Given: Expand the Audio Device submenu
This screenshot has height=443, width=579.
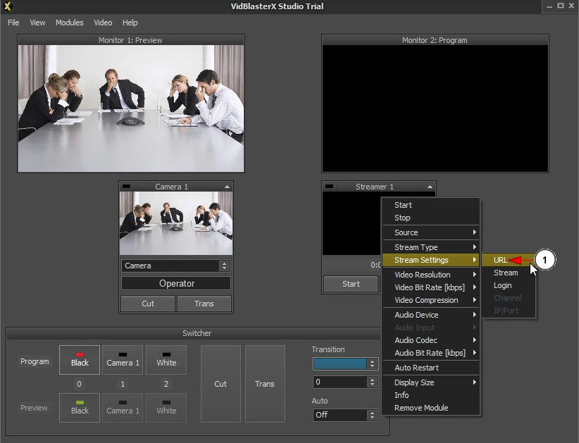Looking at the screenshot, I should pyautogui.click(x=431, y=315).
